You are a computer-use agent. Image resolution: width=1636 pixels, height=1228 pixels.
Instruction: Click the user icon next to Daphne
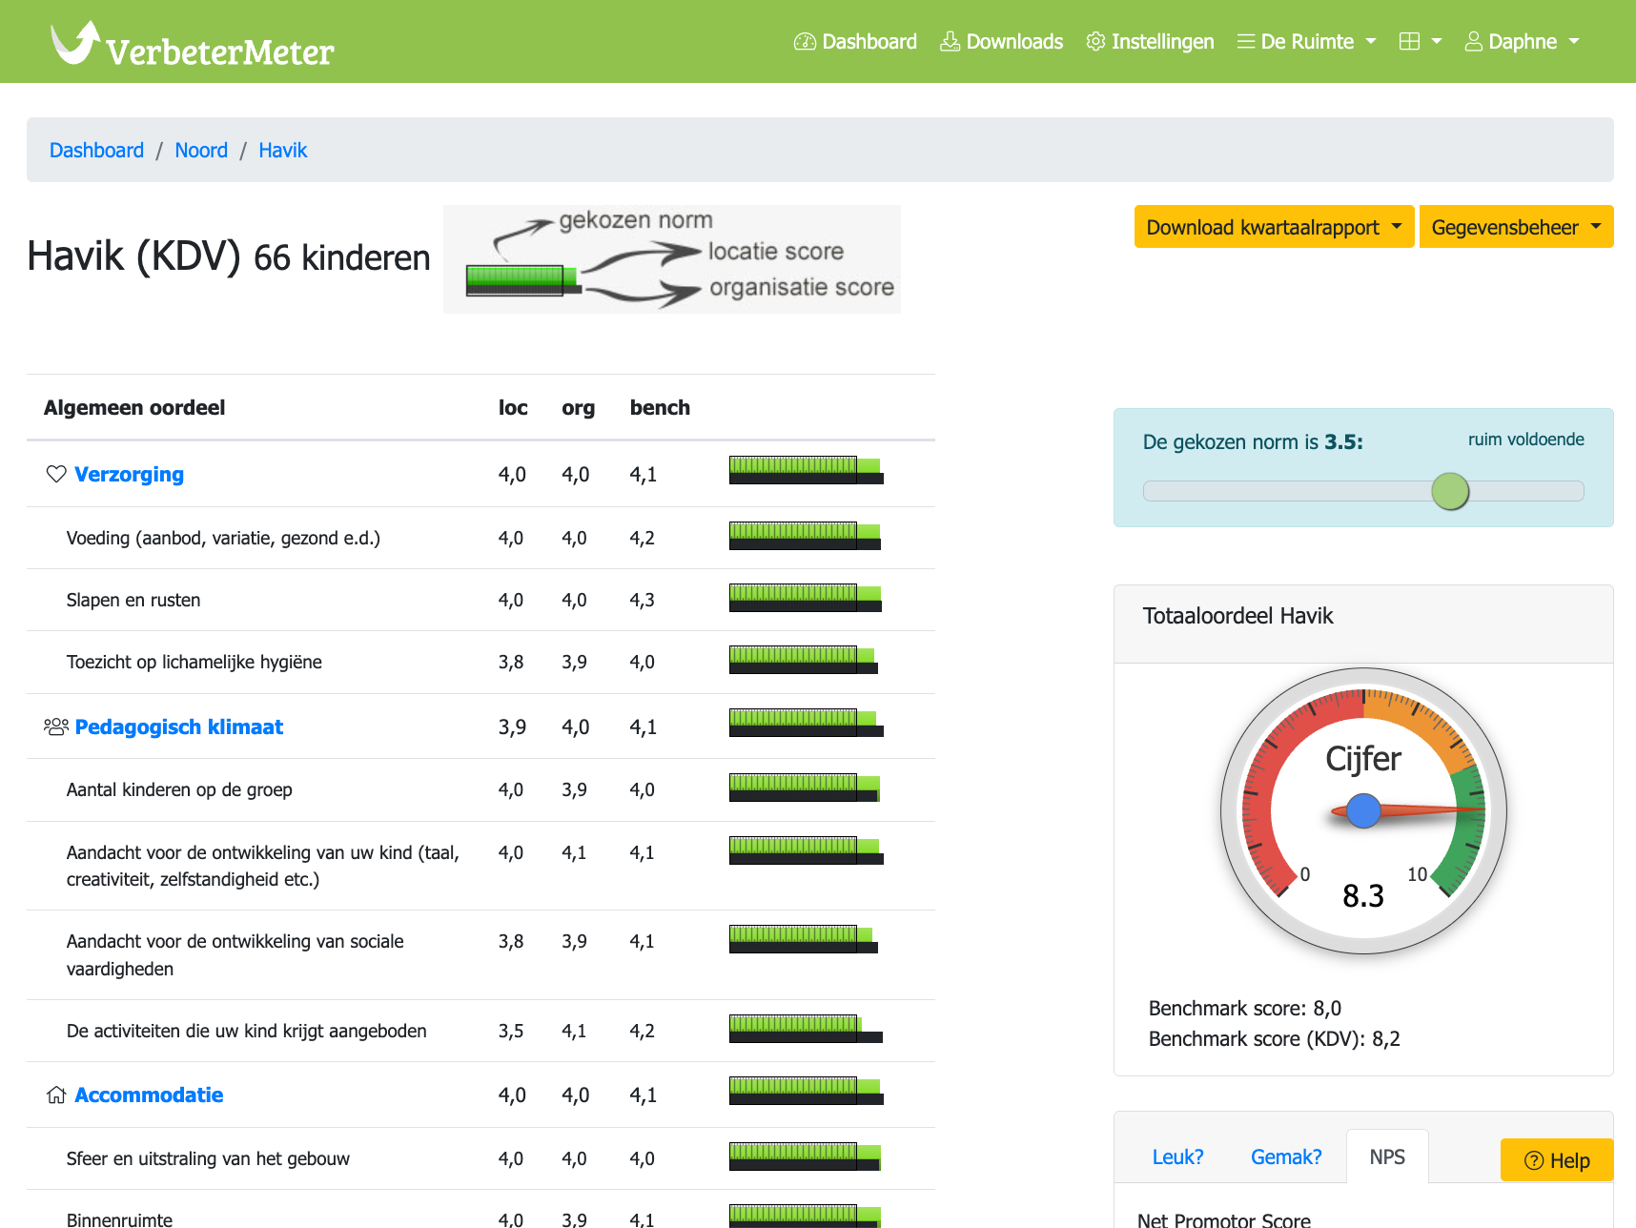click(x=1473, y=42)
